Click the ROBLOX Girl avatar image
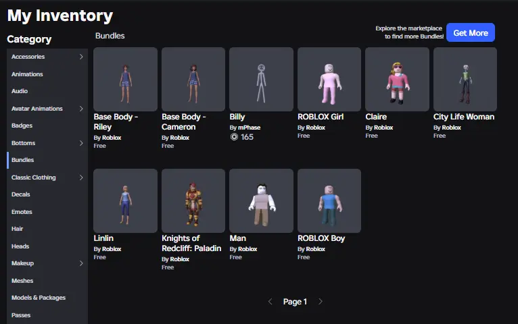This screenshot has width=518, height=324. click(x=329, y=79)
